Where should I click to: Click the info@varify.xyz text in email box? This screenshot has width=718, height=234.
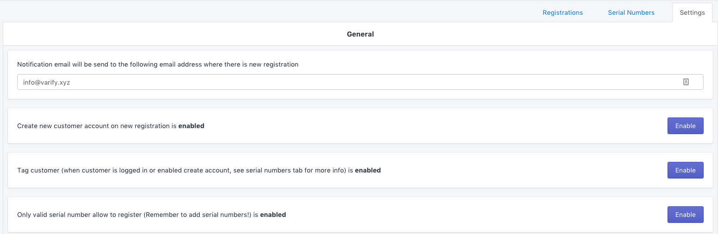click(46, 82)
